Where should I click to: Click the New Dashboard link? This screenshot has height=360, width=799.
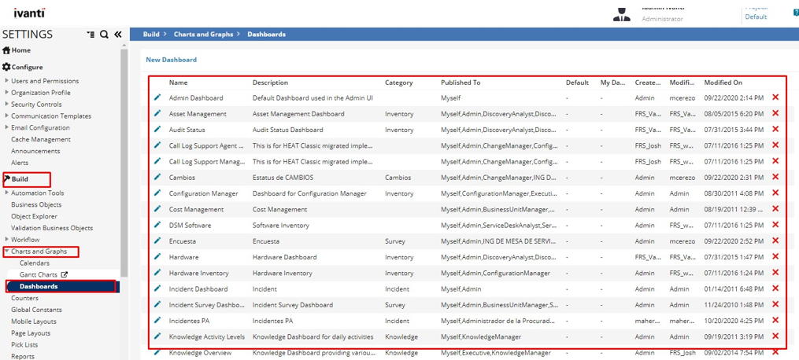[x=171, y=60]
